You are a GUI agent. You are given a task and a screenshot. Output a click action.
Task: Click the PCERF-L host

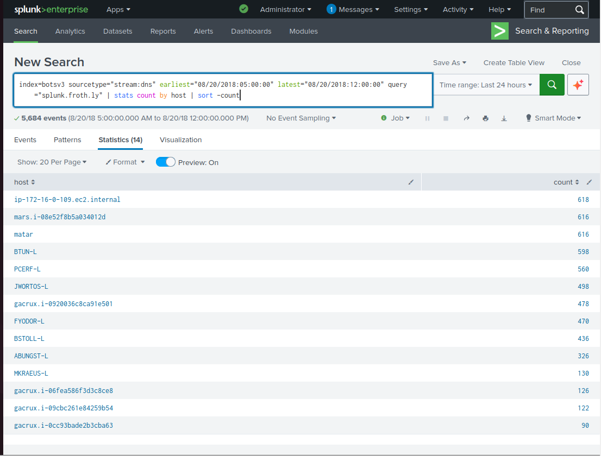(27, 269)
